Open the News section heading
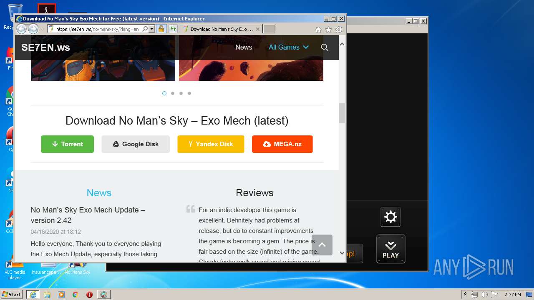Viewport: 534px width, 300px height. coord(99,193)
